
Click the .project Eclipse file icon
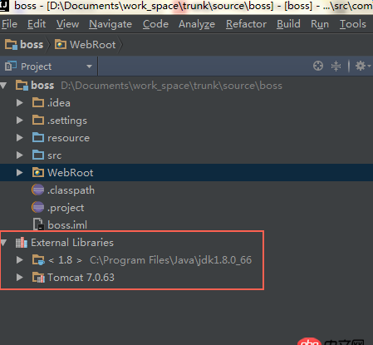click(x=37, y=207)
